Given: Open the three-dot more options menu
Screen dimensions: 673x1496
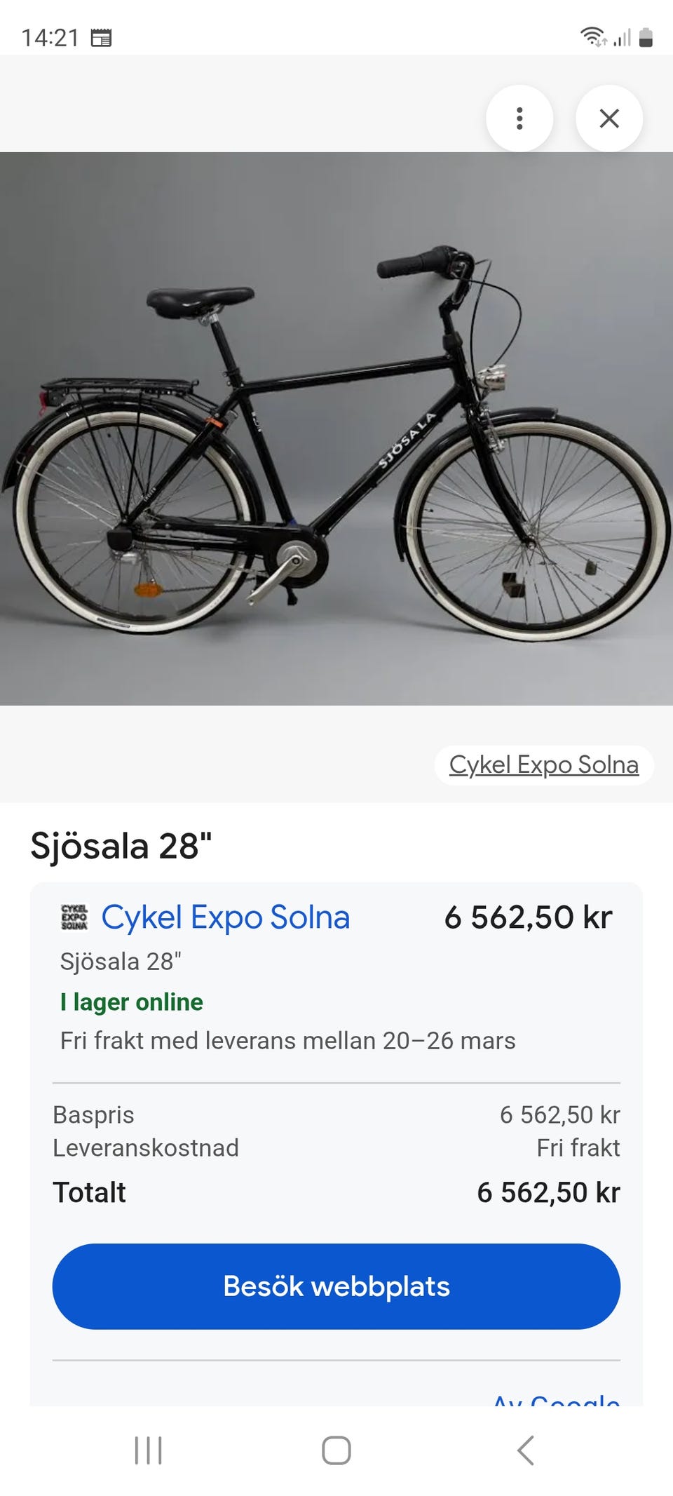Looking at the screenshot, I should 519,119.
